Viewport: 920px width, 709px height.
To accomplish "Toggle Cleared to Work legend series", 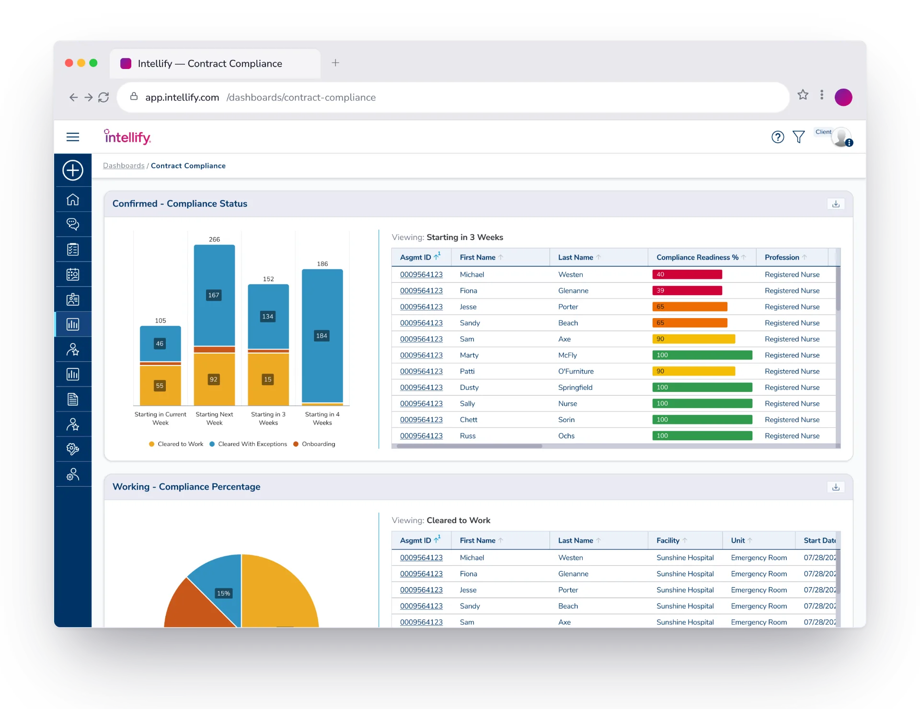I will 176,444.
